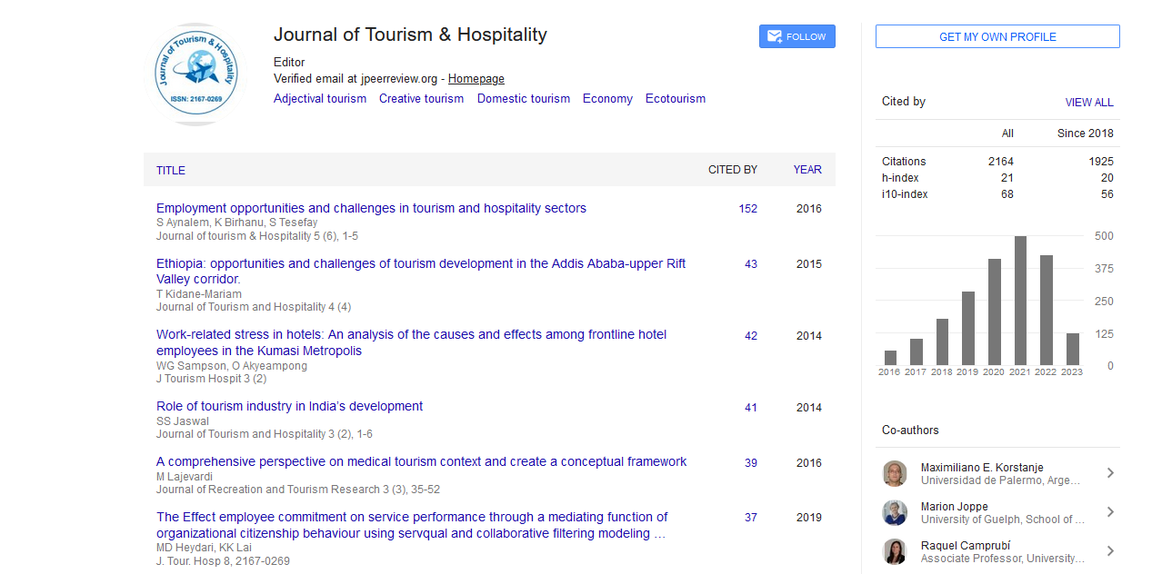Open the Homepage link
The width and height of the screenshot is (1172, 574).
[476, 79]
